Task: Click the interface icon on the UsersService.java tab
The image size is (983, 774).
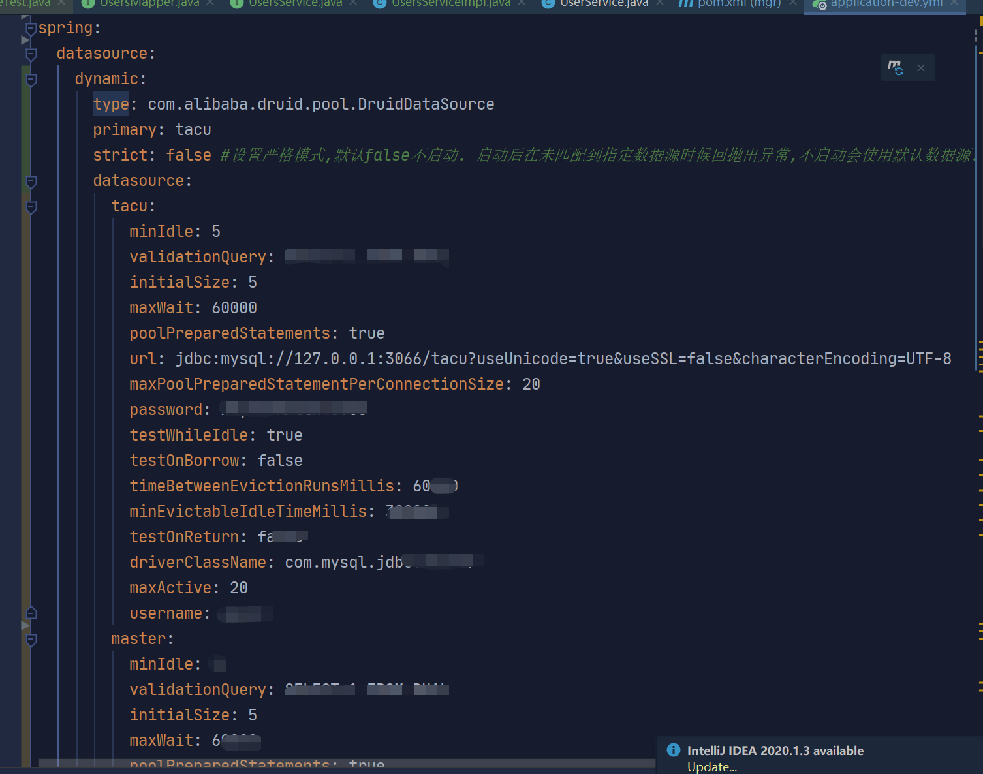Action: coord(237,3)
